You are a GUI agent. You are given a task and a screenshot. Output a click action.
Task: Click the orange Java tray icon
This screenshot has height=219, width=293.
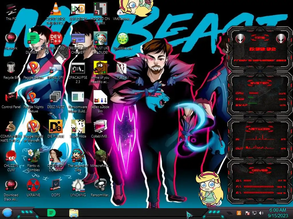[x=239, y=213]
